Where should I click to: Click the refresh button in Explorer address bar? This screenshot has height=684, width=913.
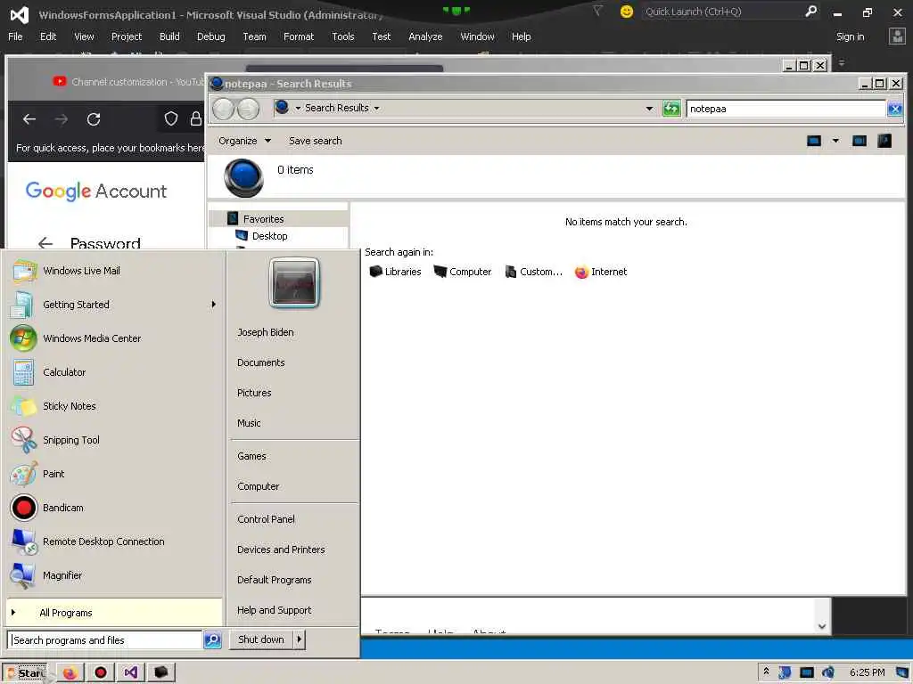click(x=671, y=108)
